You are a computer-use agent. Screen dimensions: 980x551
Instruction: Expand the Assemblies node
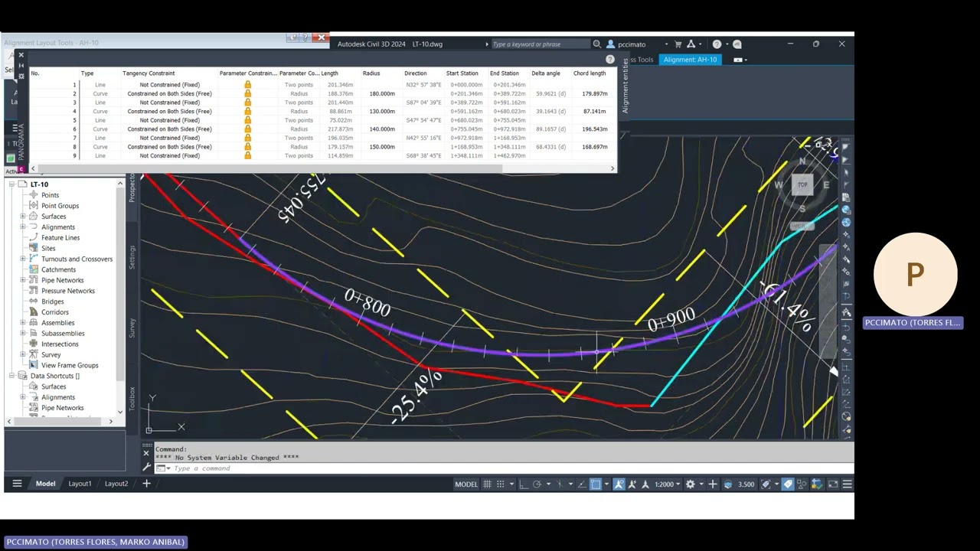coord(23,323)
